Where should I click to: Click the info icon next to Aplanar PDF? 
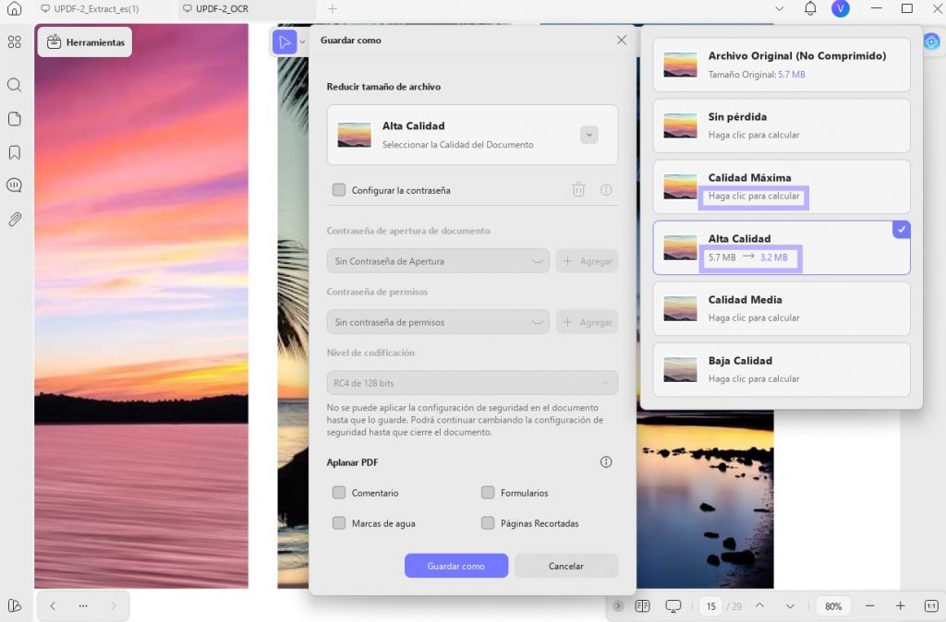[606, 462]
